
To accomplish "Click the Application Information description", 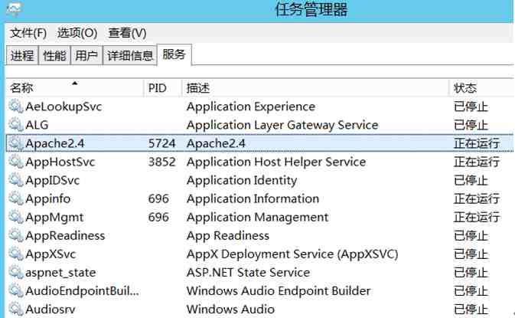I will click(253, 198).
